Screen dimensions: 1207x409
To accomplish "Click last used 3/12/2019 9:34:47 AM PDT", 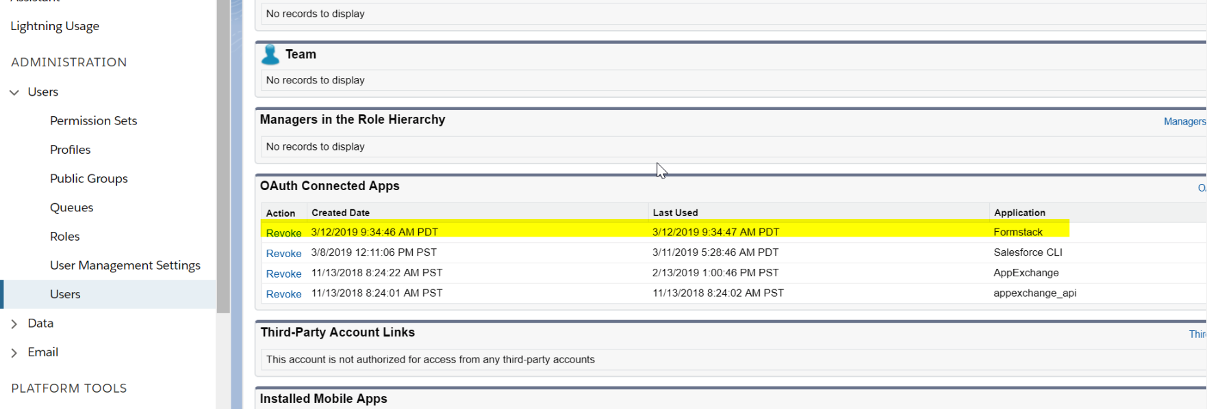I will pyautogui.click(x=716, y=232).
